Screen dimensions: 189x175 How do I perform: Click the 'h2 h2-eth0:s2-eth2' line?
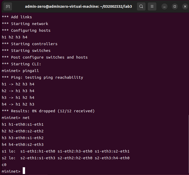(x=23, y=131)
